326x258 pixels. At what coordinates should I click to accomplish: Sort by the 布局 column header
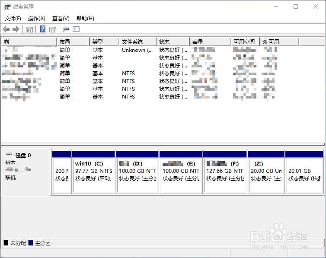coord(73,42)
